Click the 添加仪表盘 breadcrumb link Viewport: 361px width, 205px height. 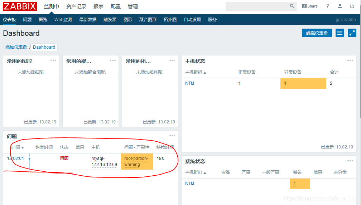[16, 47]
